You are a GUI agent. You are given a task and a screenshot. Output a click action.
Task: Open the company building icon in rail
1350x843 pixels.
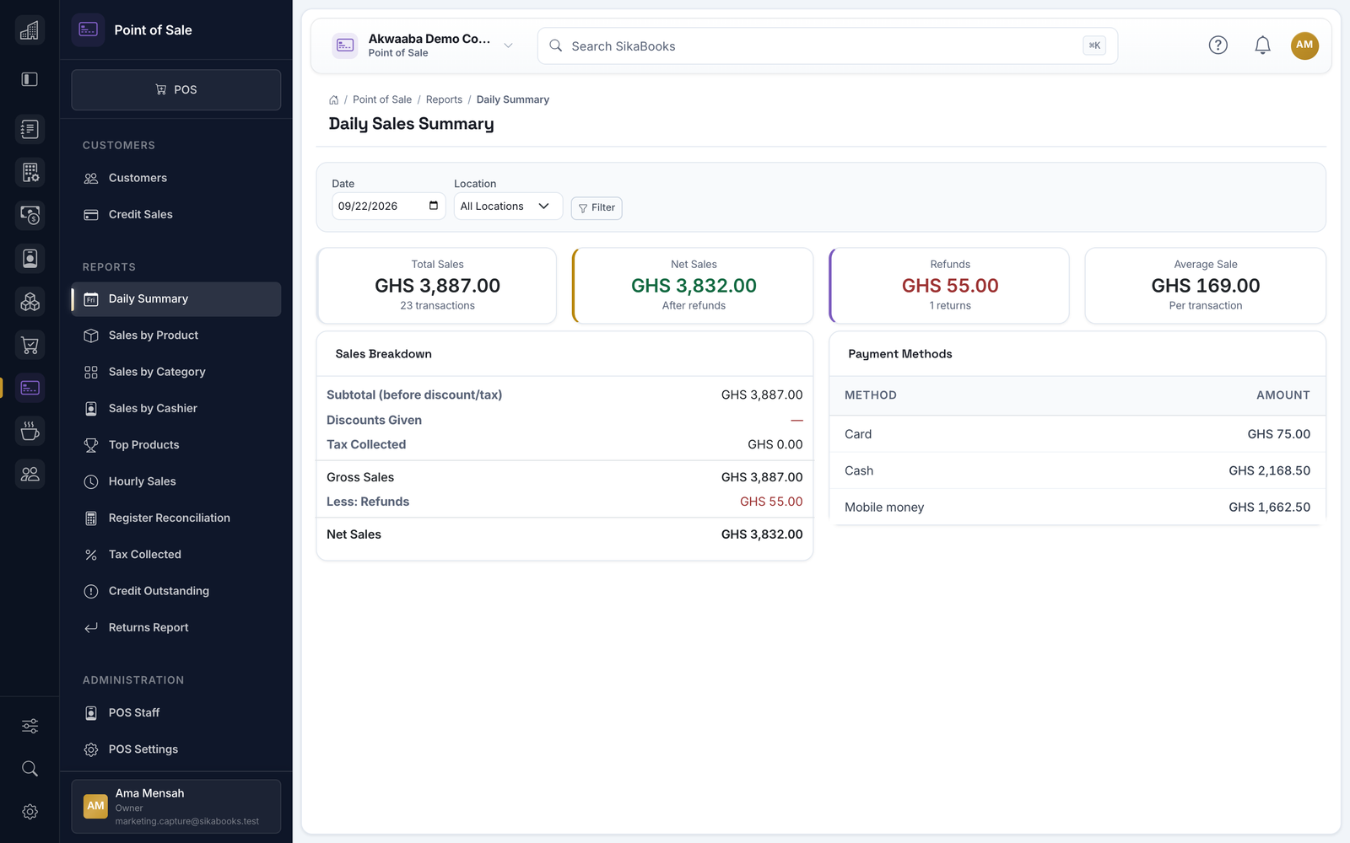tap(30, 30)
